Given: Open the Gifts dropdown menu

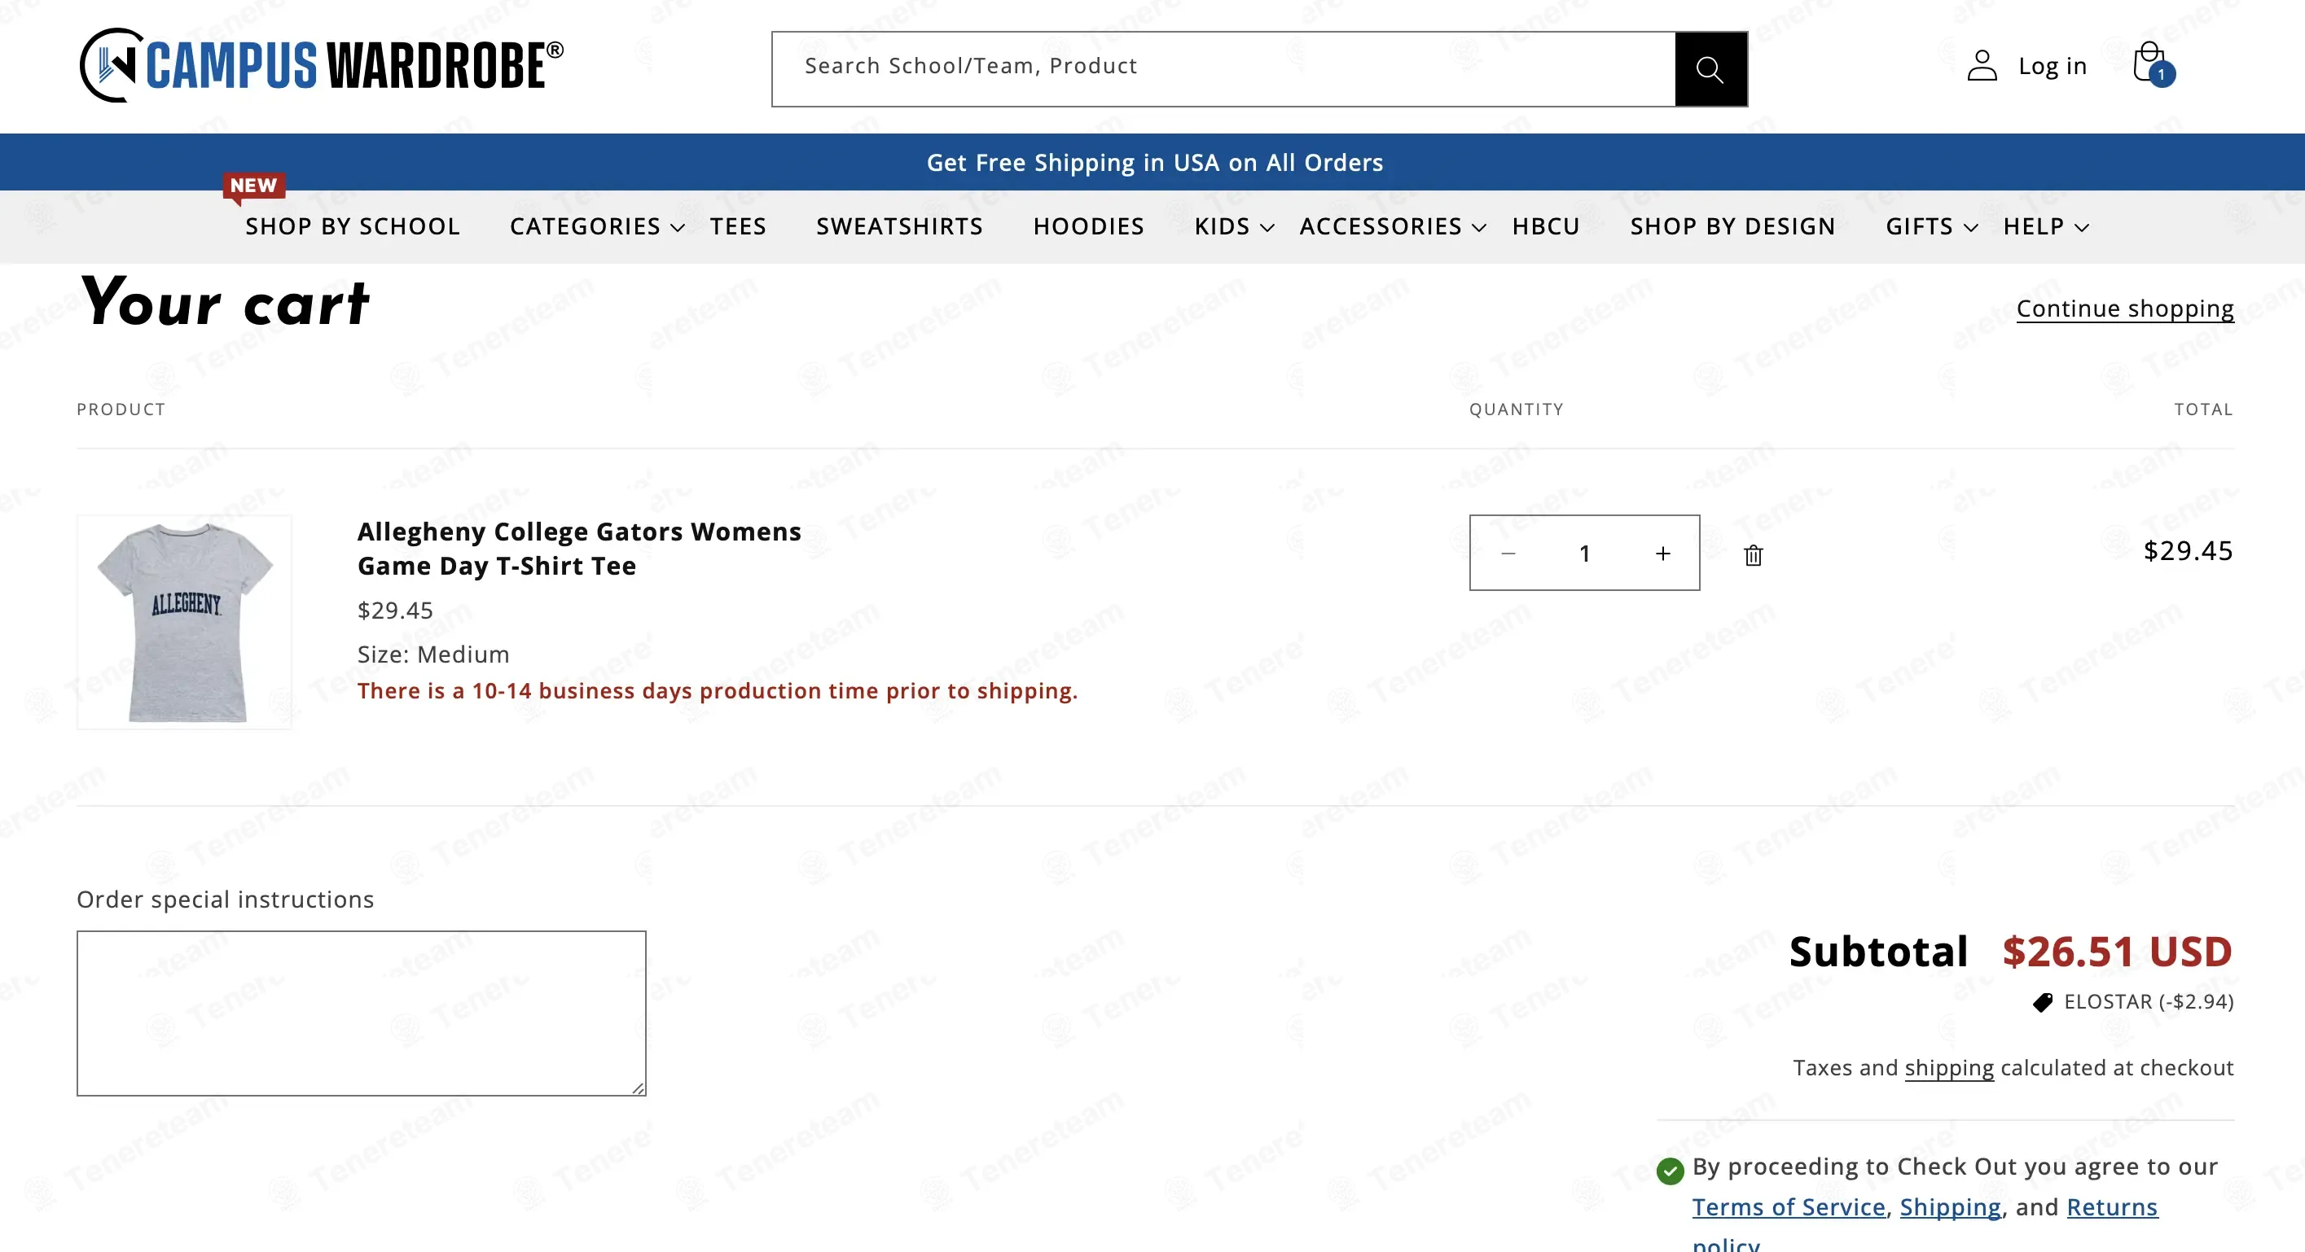Looking at the screenshot, I should tap(1931, 226).
